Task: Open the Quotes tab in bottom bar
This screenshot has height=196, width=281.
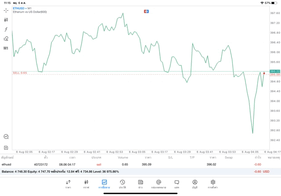Action: click(68, 184)
